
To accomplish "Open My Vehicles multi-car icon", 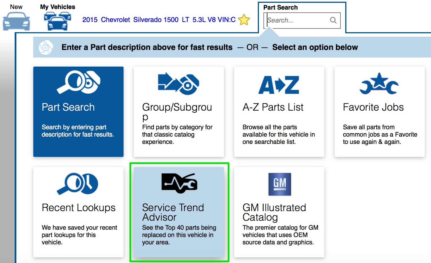I will [x=57, y=21].
